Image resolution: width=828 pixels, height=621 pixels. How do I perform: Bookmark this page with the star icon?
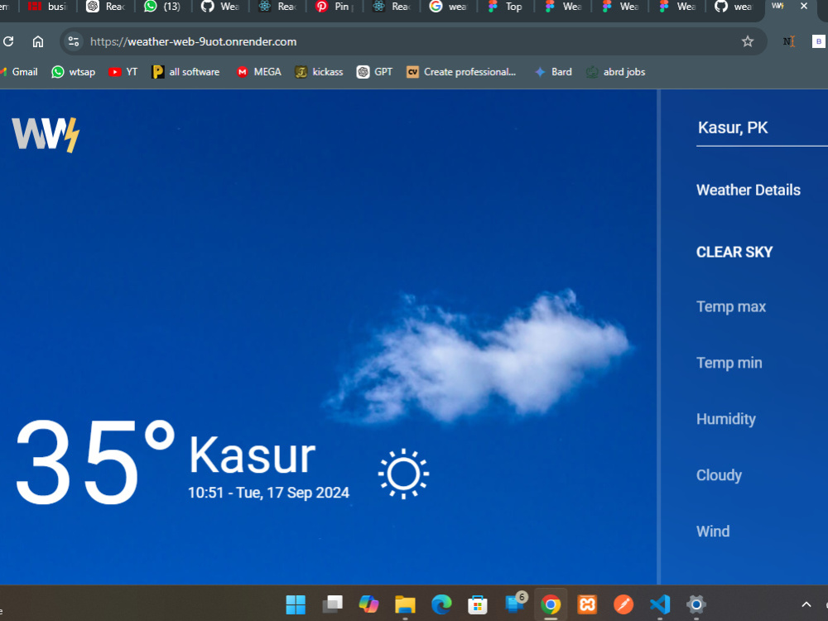click(747, 41)
